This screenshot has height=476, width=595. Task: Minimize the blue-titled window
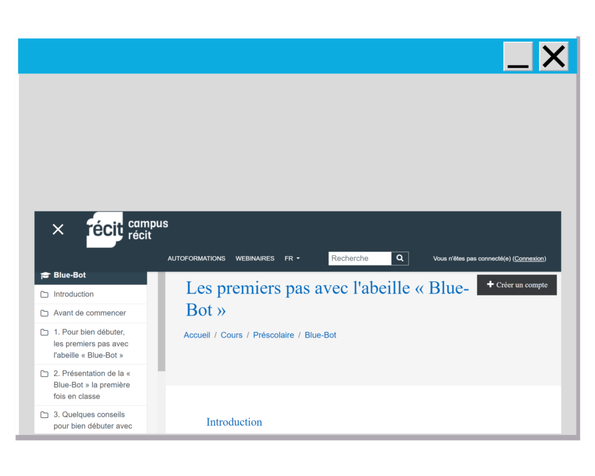(518, 56)
